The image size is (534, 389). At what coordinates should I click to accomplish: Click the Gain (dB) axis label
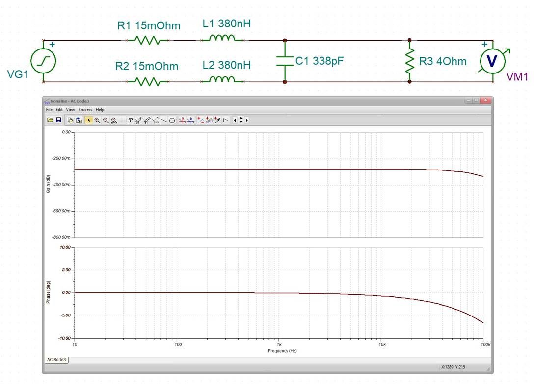click(x=48, y=184)
